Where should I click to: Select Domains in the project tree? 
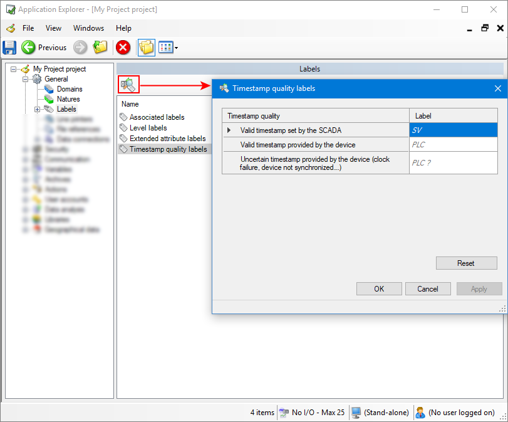point(69,89)
